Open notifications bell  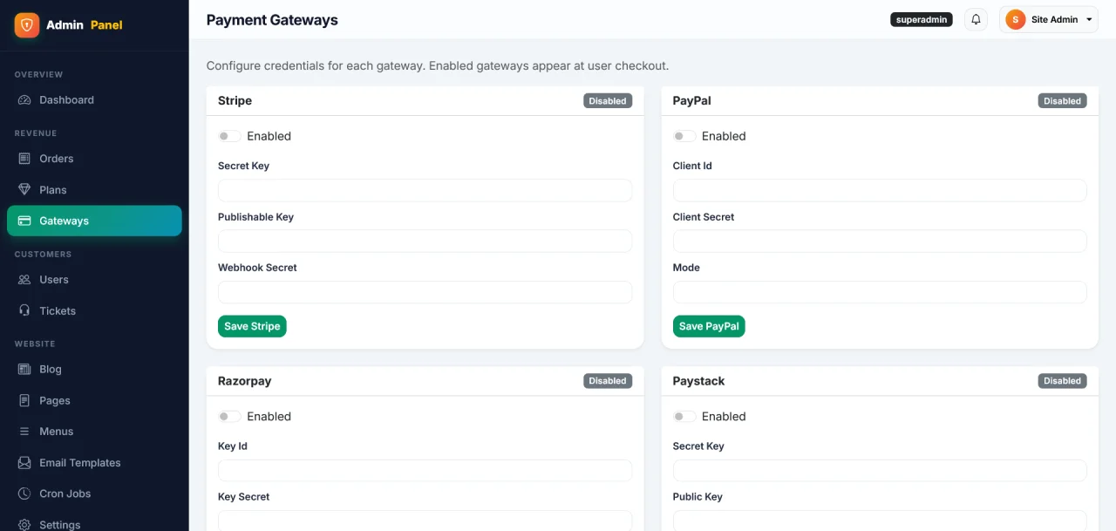tap(976, 19)
